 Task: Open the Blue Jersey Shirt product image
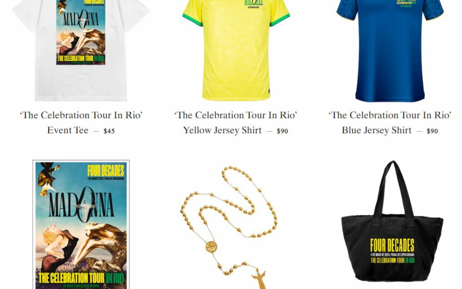point(390,50)
